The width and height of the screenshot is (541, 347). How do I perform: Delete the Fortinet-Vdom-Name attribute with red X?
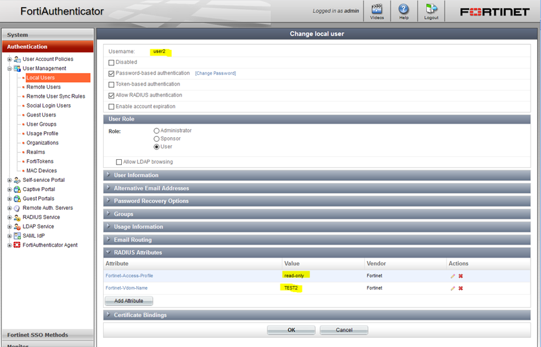coord(461,288)
